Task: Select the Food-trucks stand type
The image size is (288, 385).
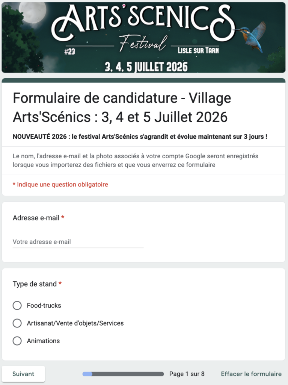Action: 17,305
